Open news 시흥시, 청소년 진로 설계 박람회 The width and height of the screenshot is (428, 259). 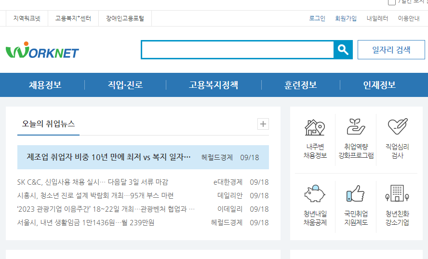tap(95, 196)
